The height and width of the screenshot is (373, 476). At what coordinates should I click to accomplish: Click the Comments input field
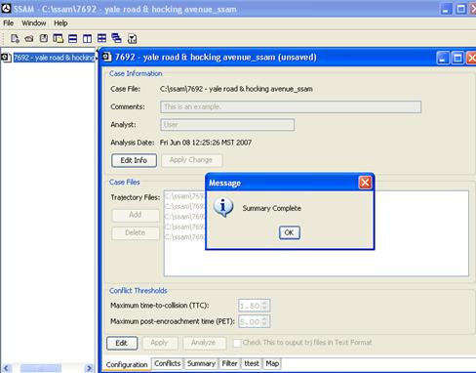(x=291, y=106)
